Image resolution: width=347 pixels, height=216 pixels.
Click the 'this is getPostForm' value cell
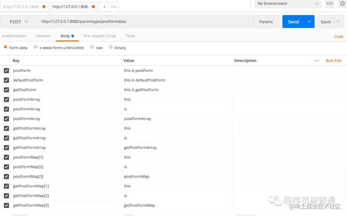coord(177,90)
